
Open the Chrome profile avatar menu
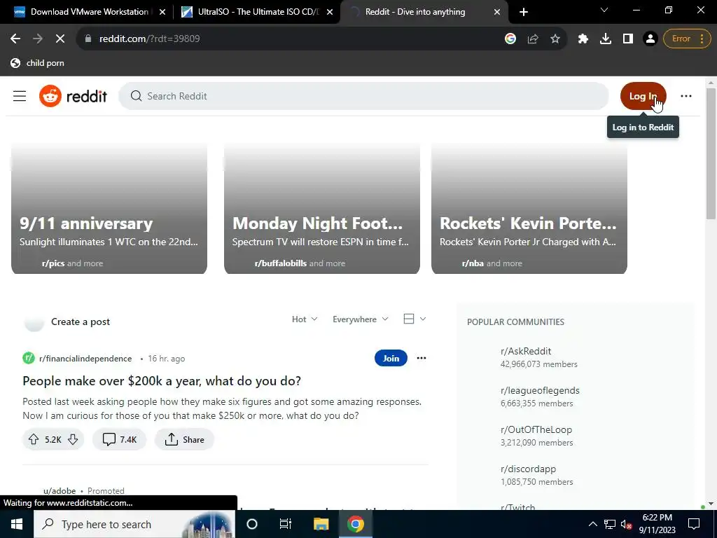coord(650,39)
